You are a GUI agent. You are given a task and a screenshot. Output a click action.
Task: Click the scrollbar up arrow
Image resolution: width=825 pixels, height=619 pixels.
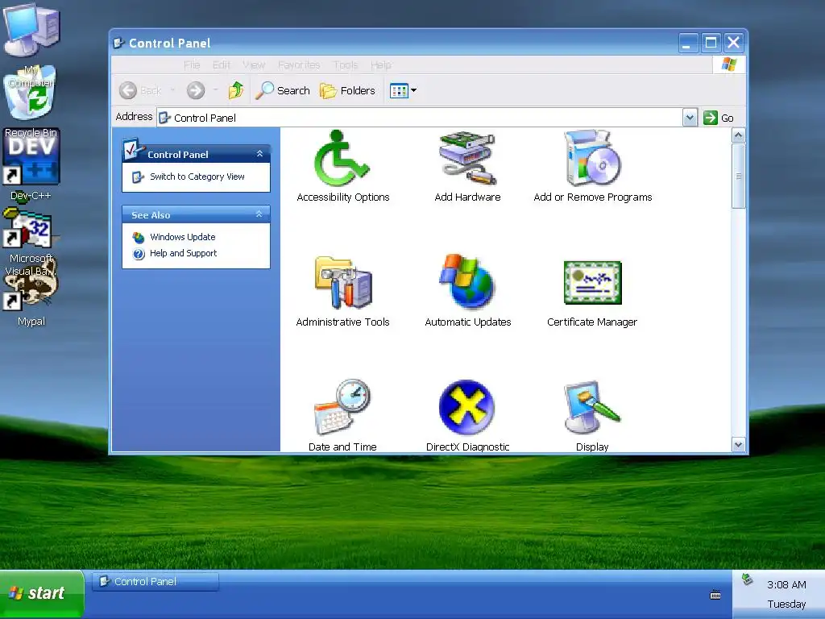(x=738, y=135)
